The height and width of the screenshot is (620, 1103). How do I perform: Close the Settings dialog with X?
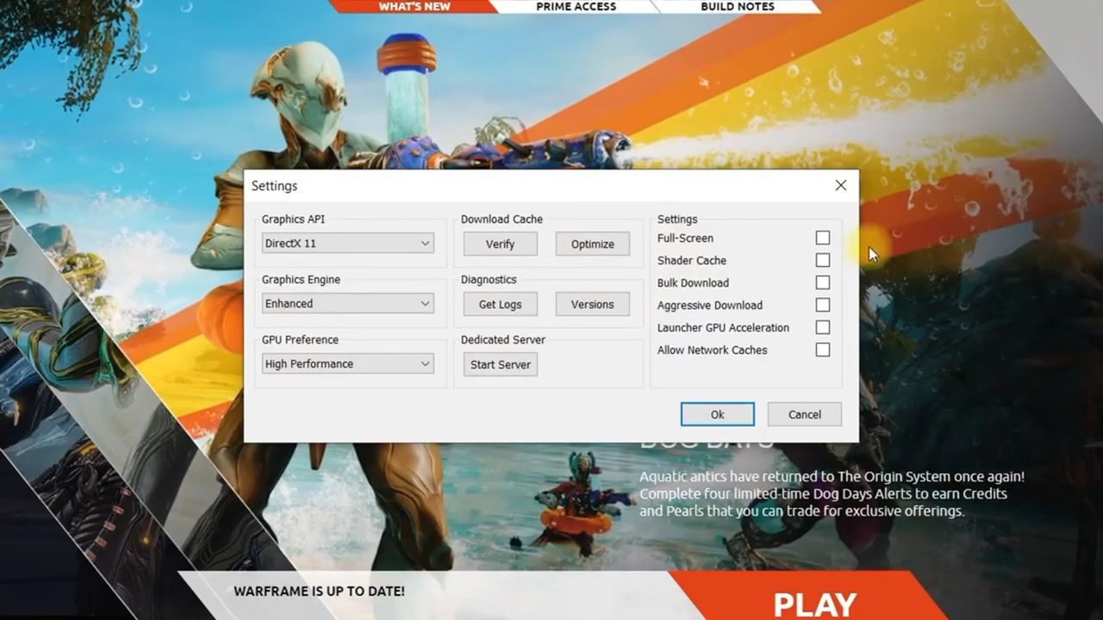(x=840, y=185)
